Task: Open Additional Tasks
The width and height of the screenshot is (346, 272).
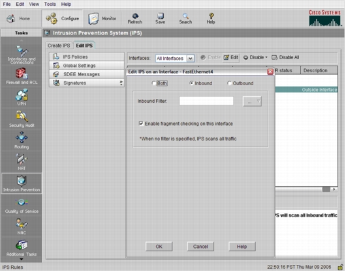Action: (x=22, y=248)
